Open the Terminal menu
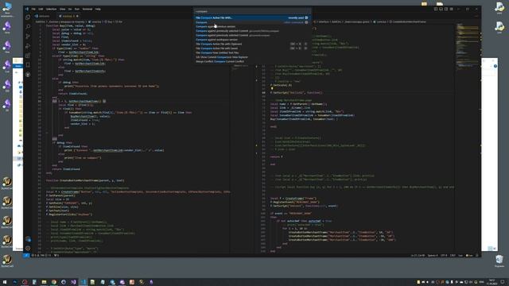This screenshot has height=286, width=509. [87, 9]
